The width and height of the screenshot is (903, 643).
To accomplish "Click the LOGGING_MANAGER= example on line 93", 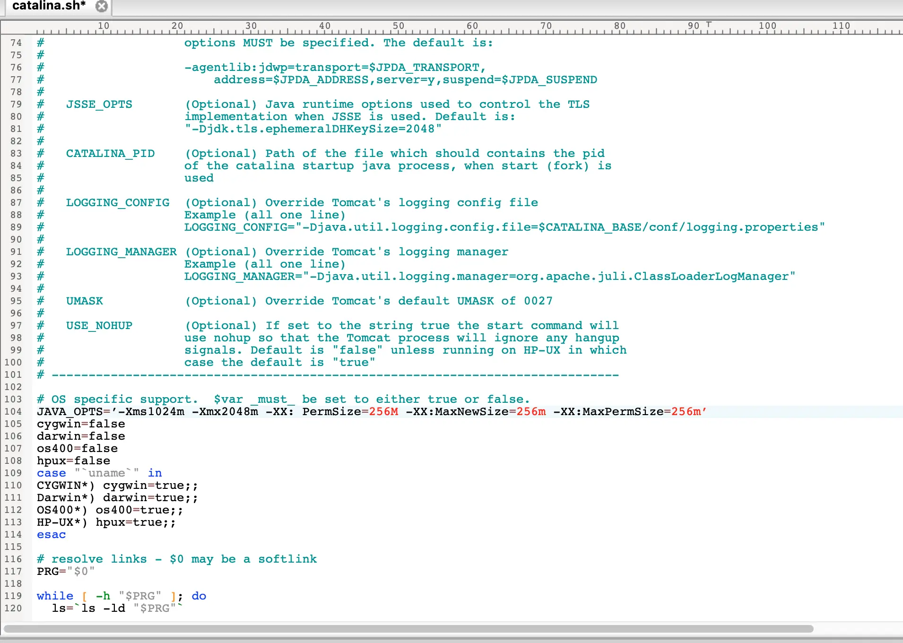I will click(490, 277).
